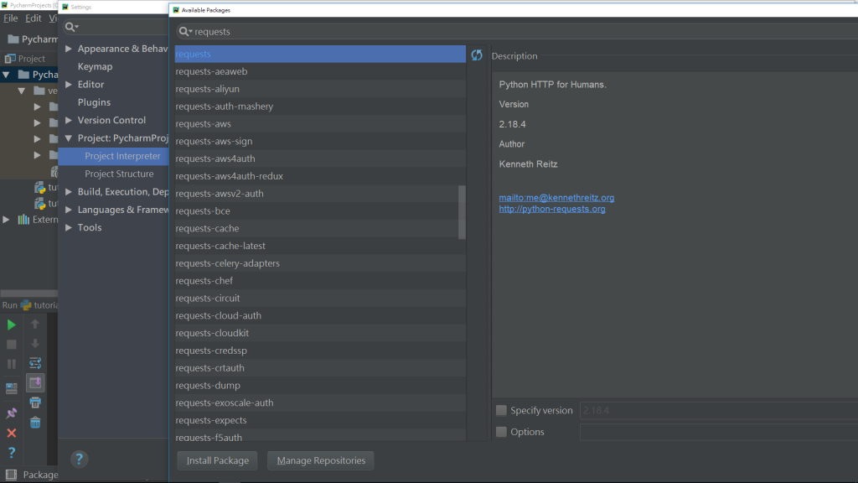
Task: Select the requests-dump package
Action: [x=320, y=386]
